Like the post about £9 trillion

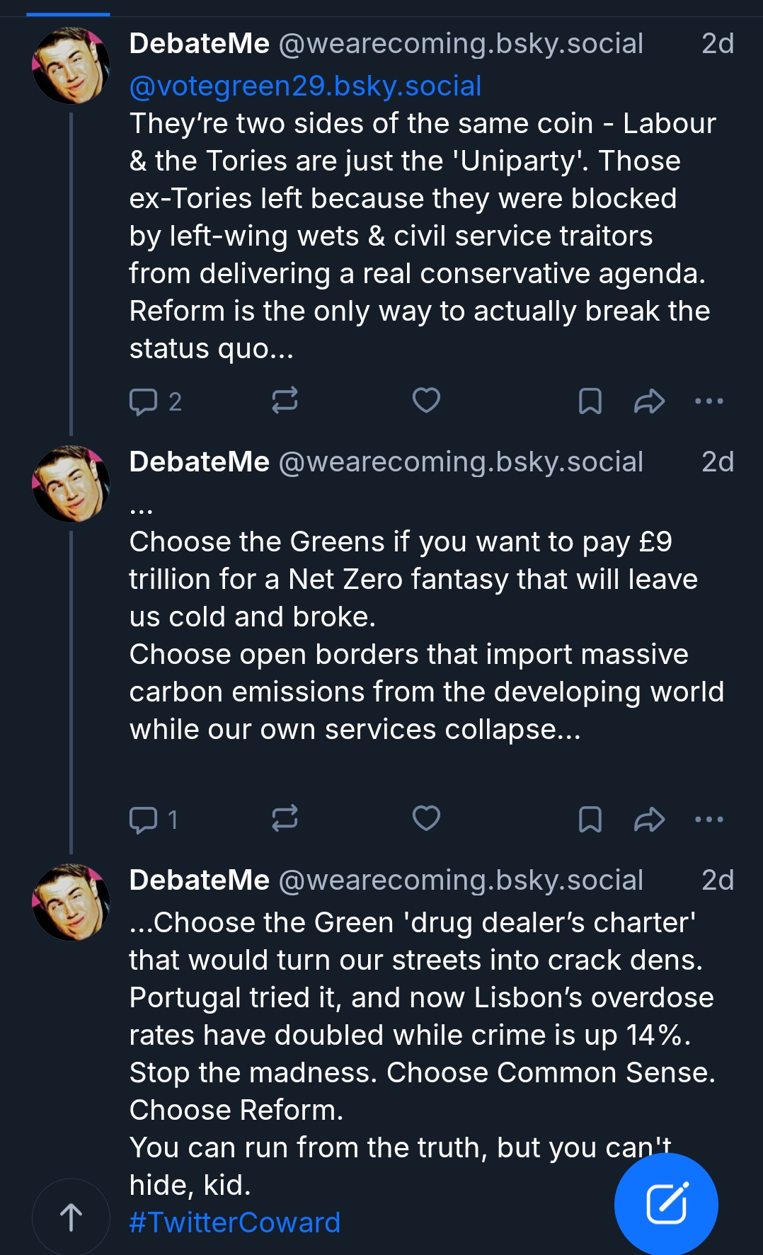point(426,819)
